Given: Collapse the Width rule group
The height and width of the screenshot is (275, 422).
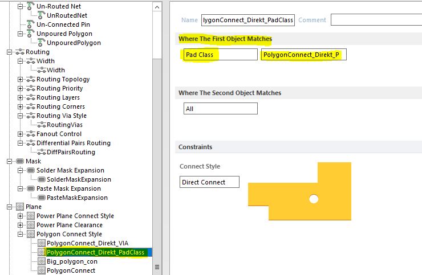Looking at the screenshot, I should pos(20,61).
